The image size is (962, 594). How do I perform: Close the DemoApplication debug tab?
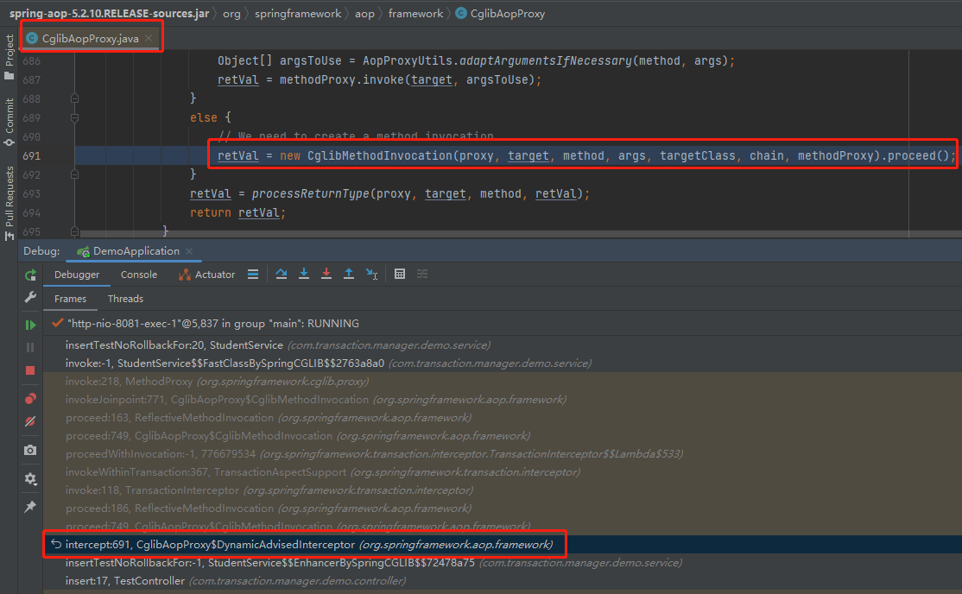point(189,251)
